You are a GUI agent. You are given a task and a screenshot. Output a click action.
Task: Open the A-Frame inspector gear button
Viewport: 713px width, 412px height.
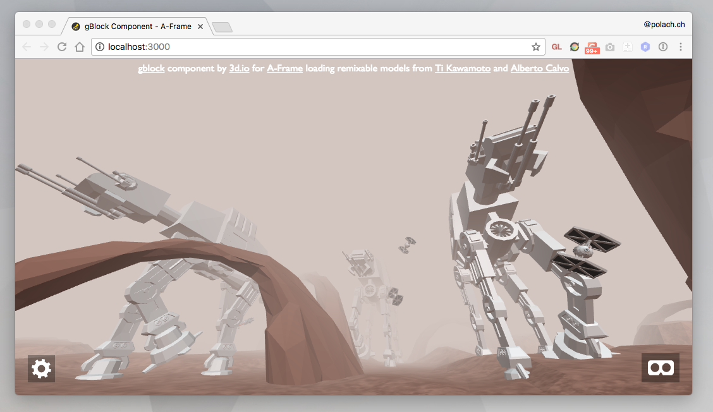point(41,368)
